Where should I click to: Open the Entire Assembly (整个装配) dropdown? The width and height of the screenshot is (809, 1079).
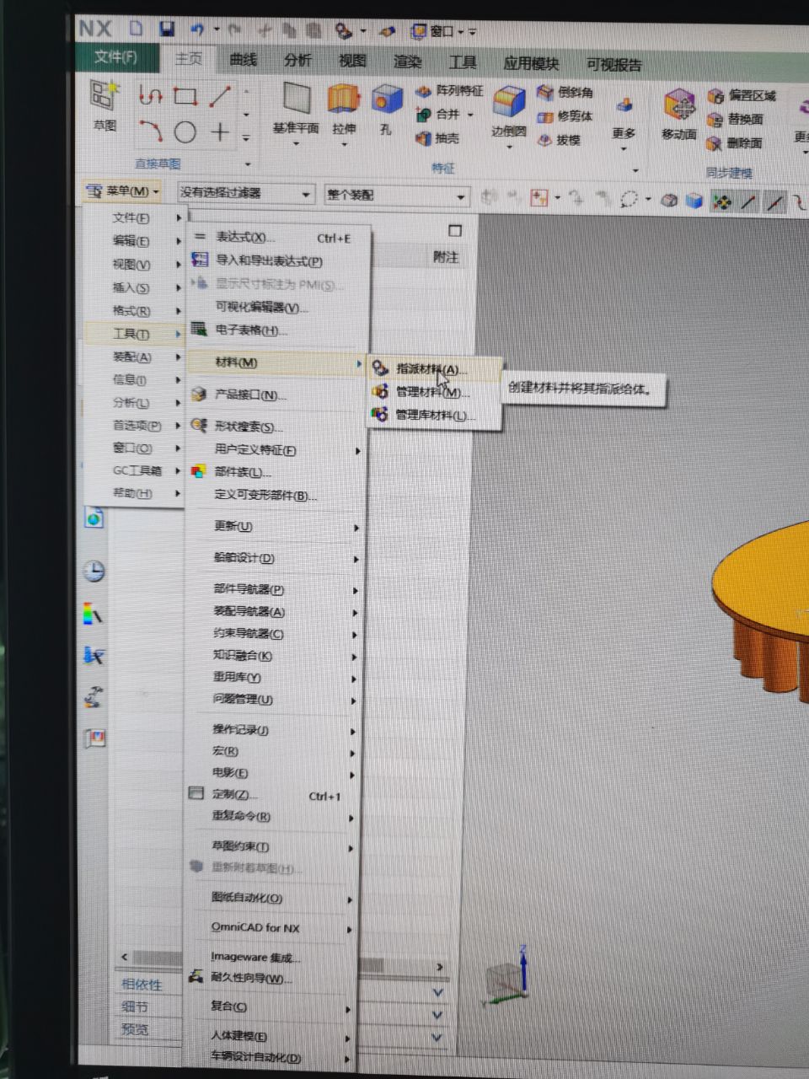click(395, 196)
